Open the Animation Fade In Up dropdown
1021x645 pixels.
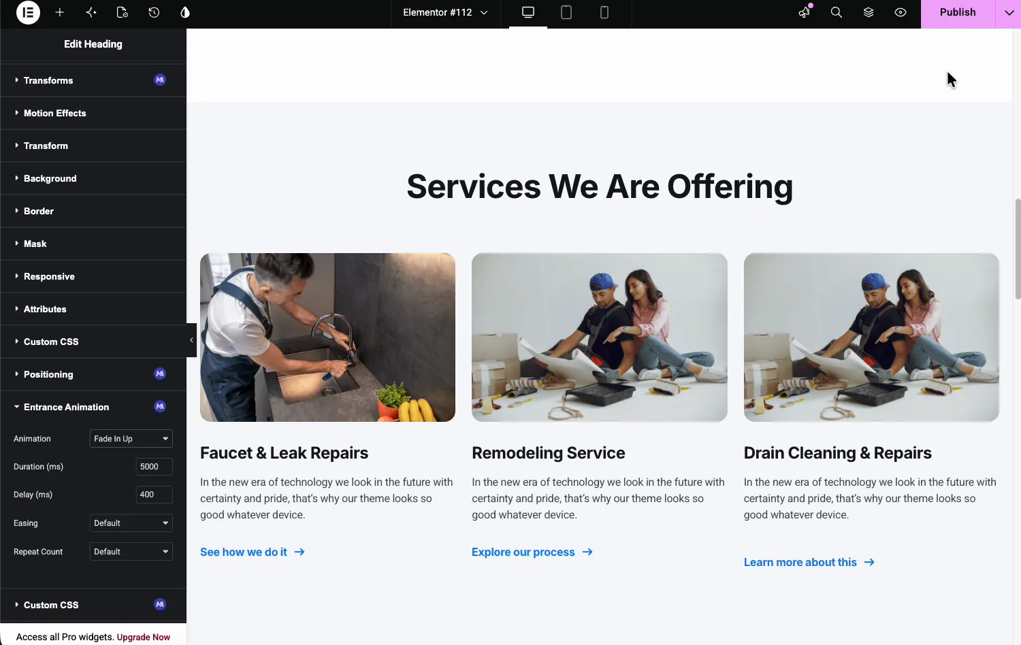pyautogui.click(x=131, y=439)
